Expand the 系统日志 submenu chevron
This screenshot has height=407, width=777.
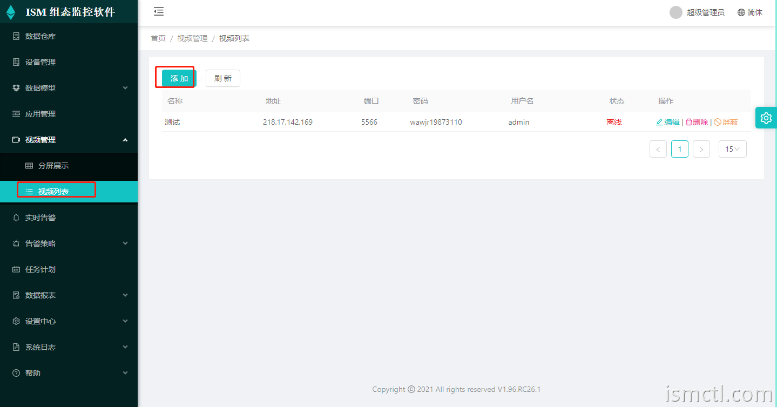tap(125, 347)
